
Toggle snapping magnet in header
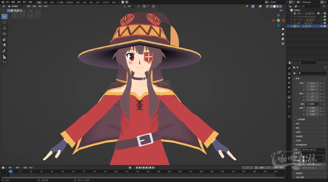click(x=144, y=6)
